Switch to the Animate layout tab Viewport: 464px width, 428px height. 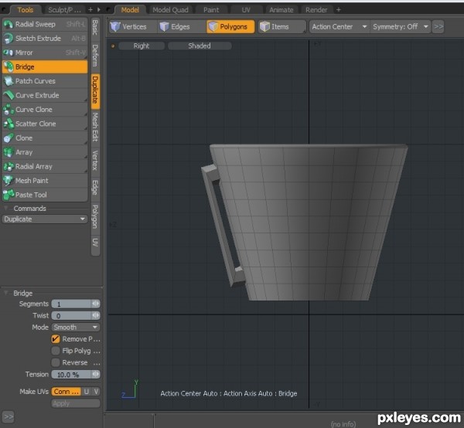[x=281, y=10]
